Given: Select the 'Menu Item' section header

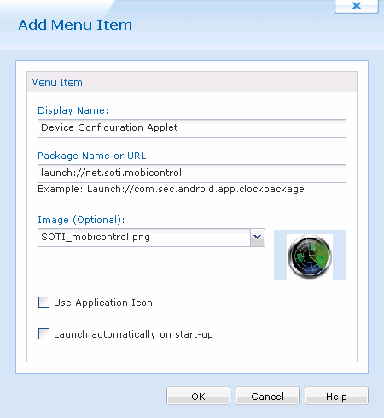Looking at the screenshot, I should tap(56, 83).
